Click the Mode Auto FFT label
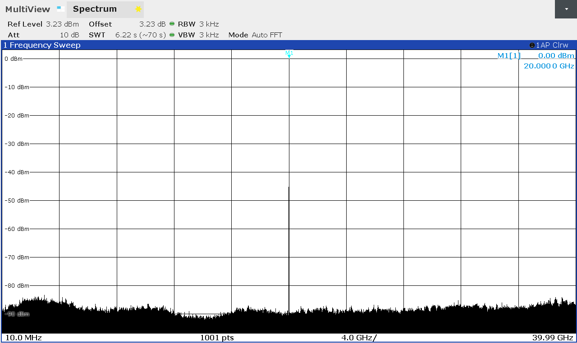 click(x=255, y=35)
